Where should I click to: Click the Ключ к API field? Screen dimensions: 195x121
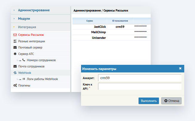140,87
